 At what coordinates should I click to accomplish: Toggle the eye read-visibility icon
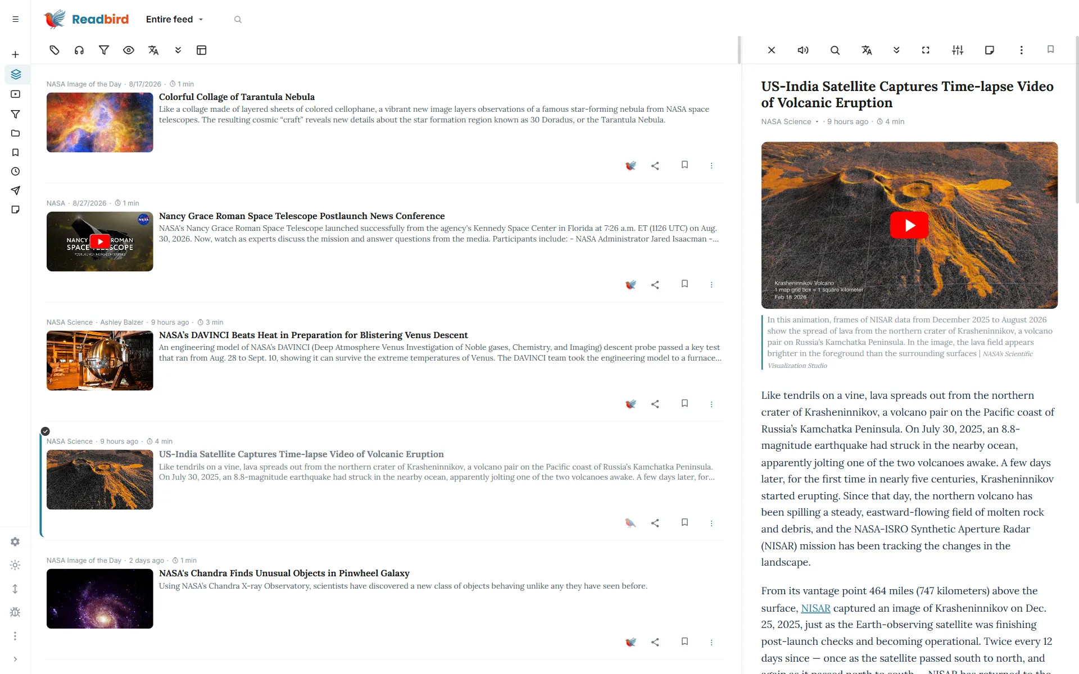point(129,50)
